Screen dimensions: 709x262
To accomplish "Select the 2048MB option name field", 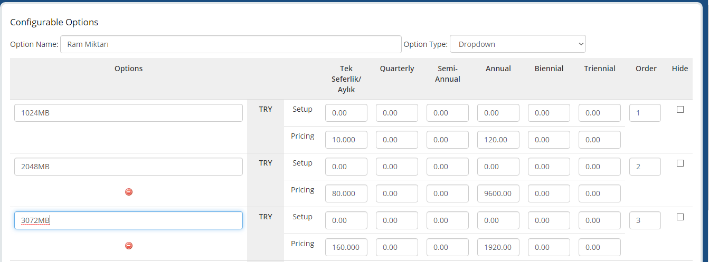I will [128, 167].
